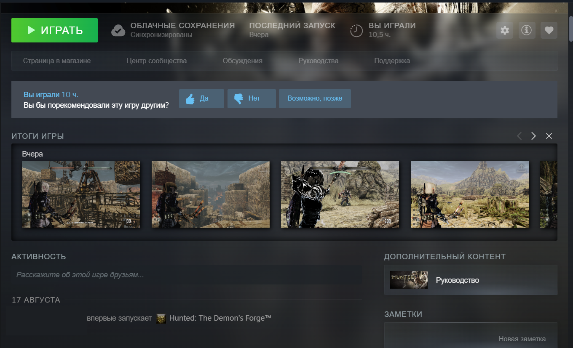Click the cloud saves sync icon
Screen dimensions: 573x348
coord(118,30)
